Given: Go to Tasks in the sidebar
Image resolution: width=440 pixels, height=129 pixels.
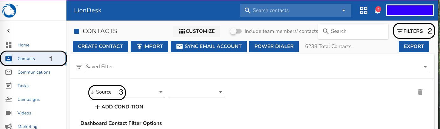Looking at the screenshot, I should point(23,86).
